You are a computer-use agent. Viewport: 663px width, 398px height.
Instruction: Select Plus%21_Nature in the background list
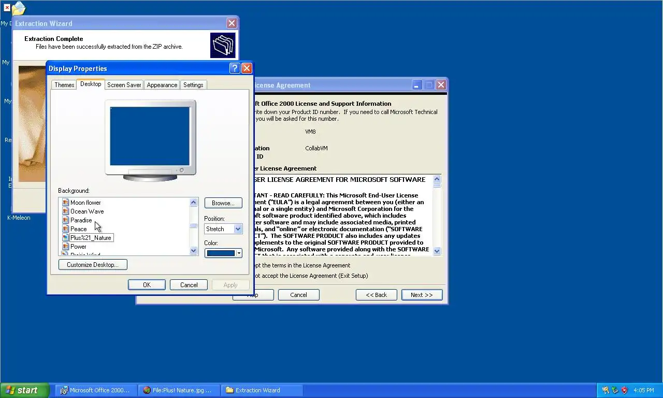click(91, 238)
